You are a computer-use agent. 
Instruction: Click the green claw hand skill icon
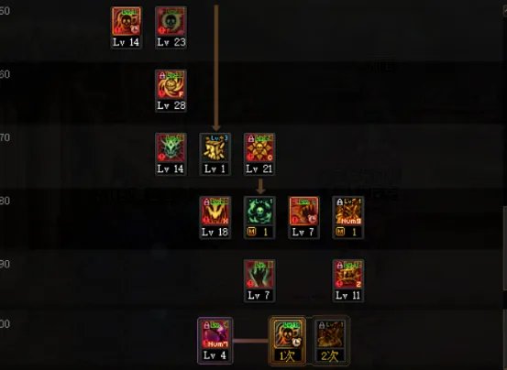coord(259,275)
